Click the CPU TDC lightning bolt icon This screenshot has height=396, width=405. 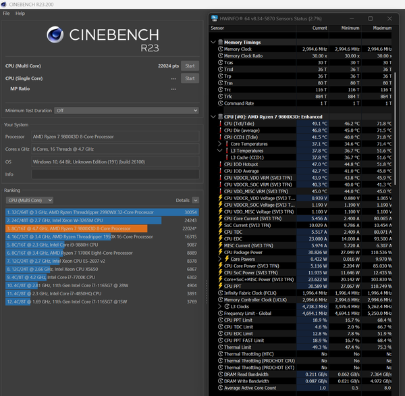pyautogui.click(x=220, y=232)
